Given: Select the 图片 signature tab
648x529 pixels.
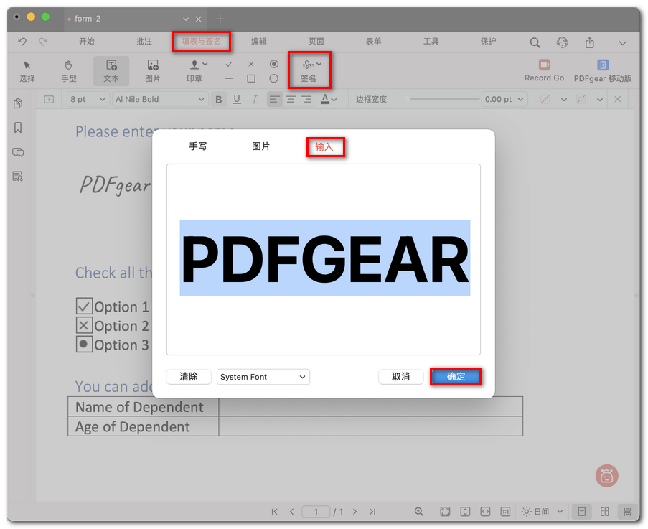Looking at the screenshot, I should coord(260,146).
